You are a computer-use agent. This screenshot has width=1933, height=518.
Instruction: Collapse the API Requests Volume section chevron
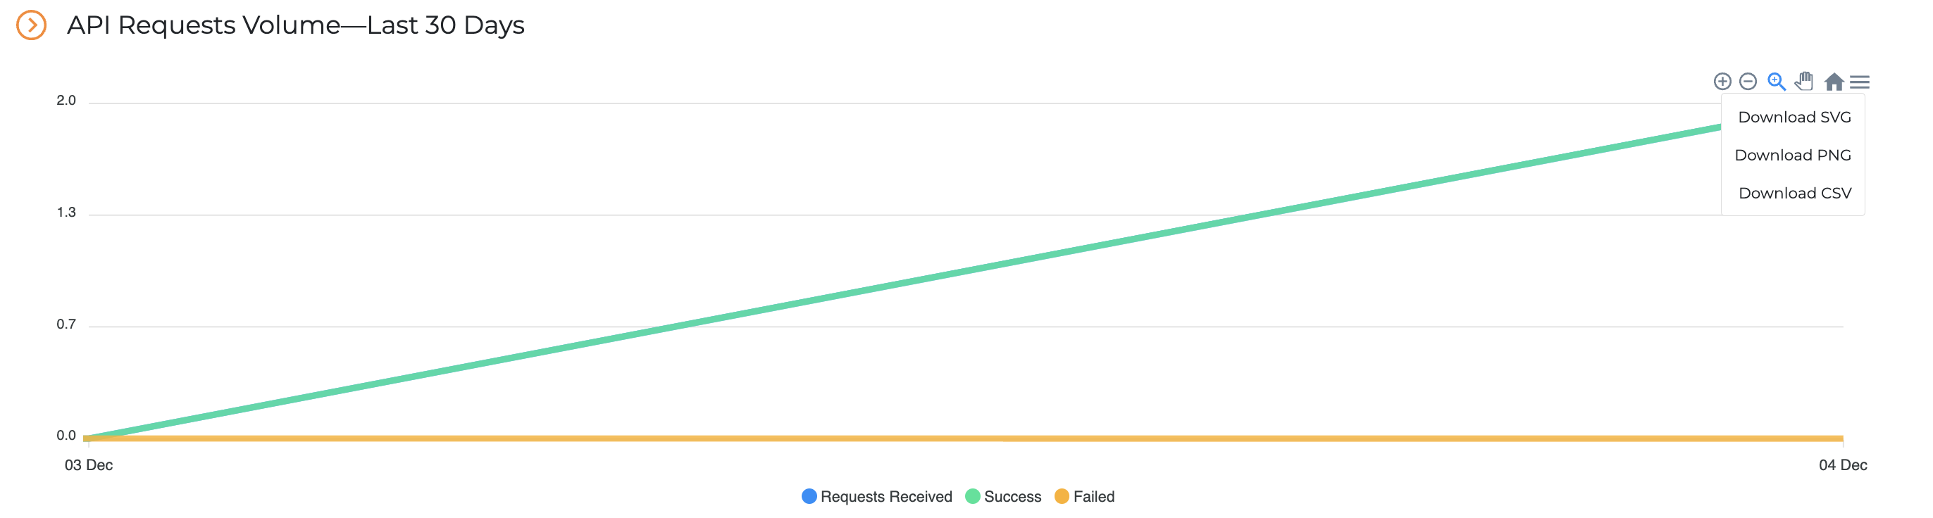32,25
